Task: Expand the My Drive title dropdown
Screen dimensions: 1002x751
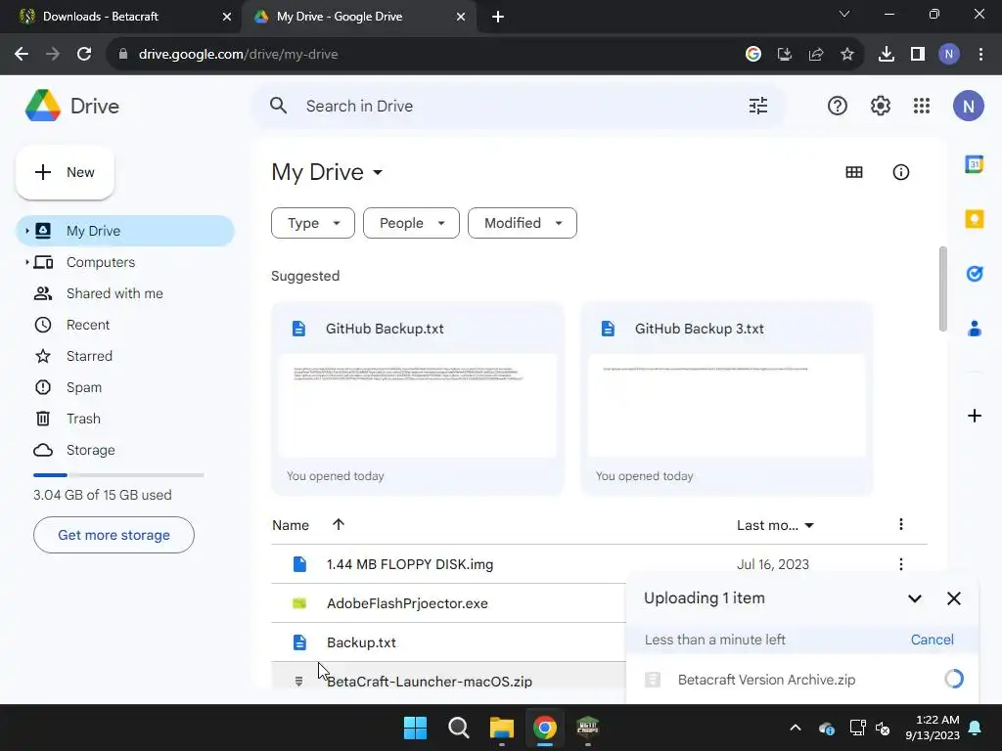Action: (x=378, y=172)
